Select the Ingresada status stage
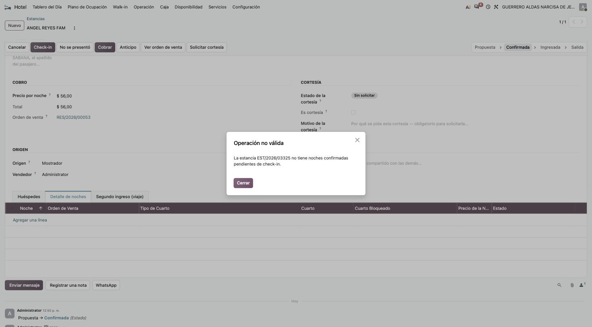Image resolution: width=592 pixels, height=327 pixels. point(550,47)
